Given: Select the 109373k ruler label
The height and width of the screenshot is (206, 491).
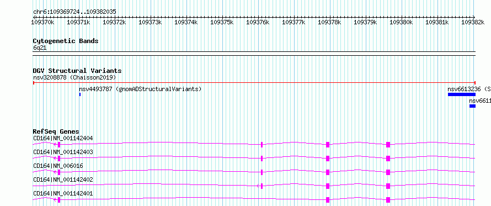Looking at the screenshot, I should pyautogui.click(x=150, y=22).
